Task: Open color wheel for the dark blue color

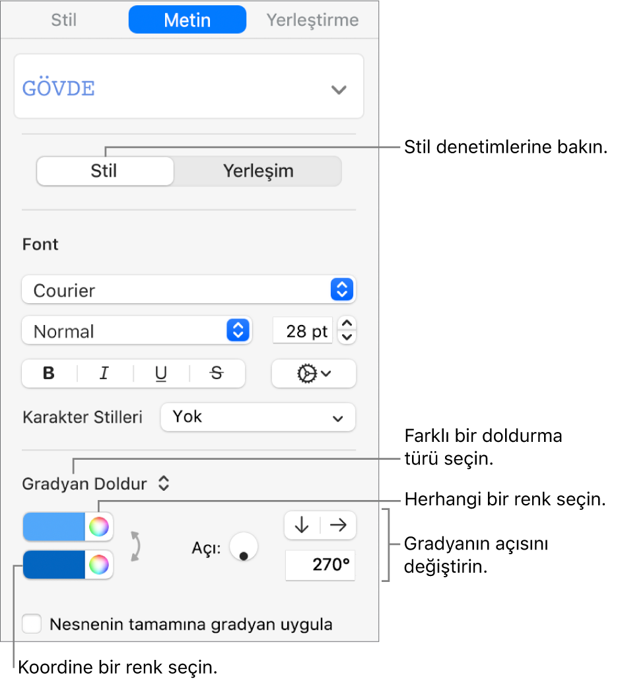Action: [99, 564]
